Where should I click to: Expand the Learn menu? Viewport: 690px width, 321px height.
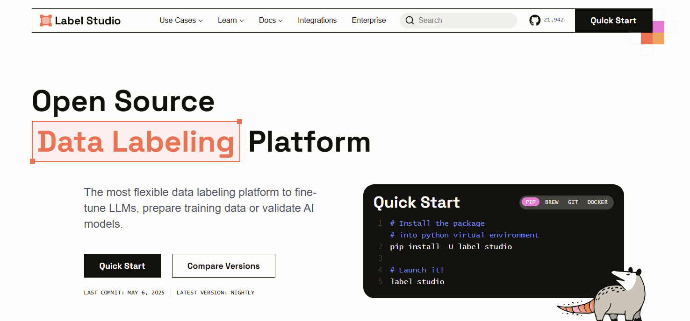pyautogui.click(x=231, y=21)
